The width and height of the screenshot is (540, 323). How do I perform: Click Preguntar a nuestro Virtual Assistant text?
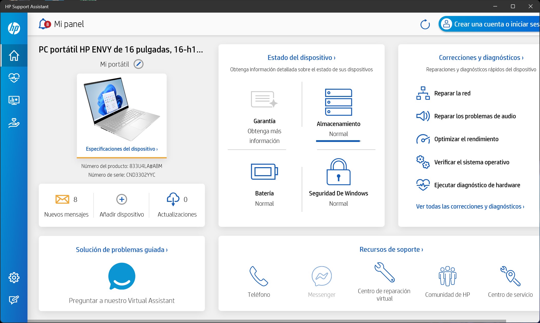(x=122, y=301)
